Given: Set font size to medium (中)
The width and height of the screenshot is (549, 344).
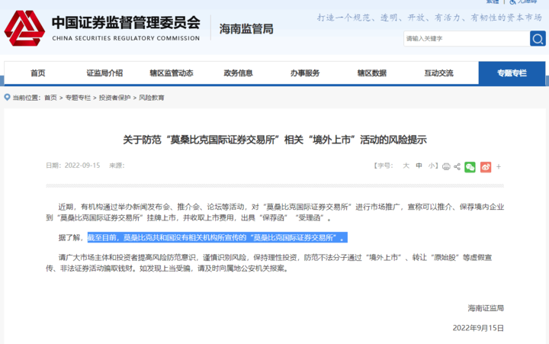Looking at the screenshot, I should point(419,166).
